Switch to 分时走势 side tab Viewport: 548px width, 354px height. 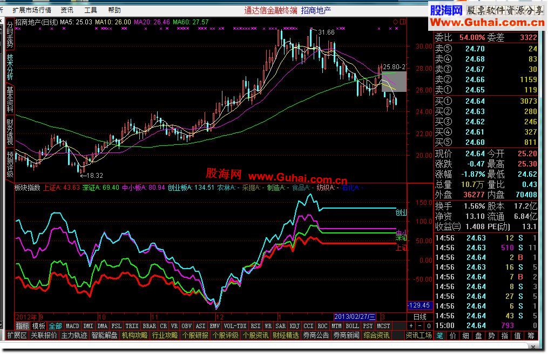pyautogui.click(x=10, y=34)
